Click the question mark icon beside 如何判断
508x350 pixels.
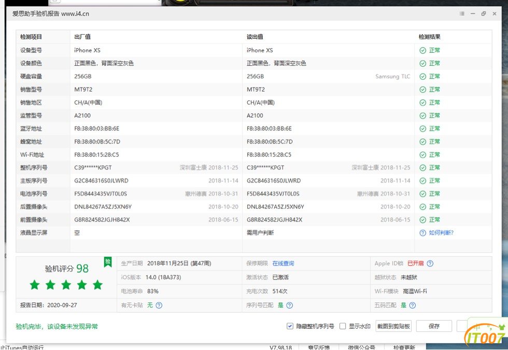pos(423,233)
